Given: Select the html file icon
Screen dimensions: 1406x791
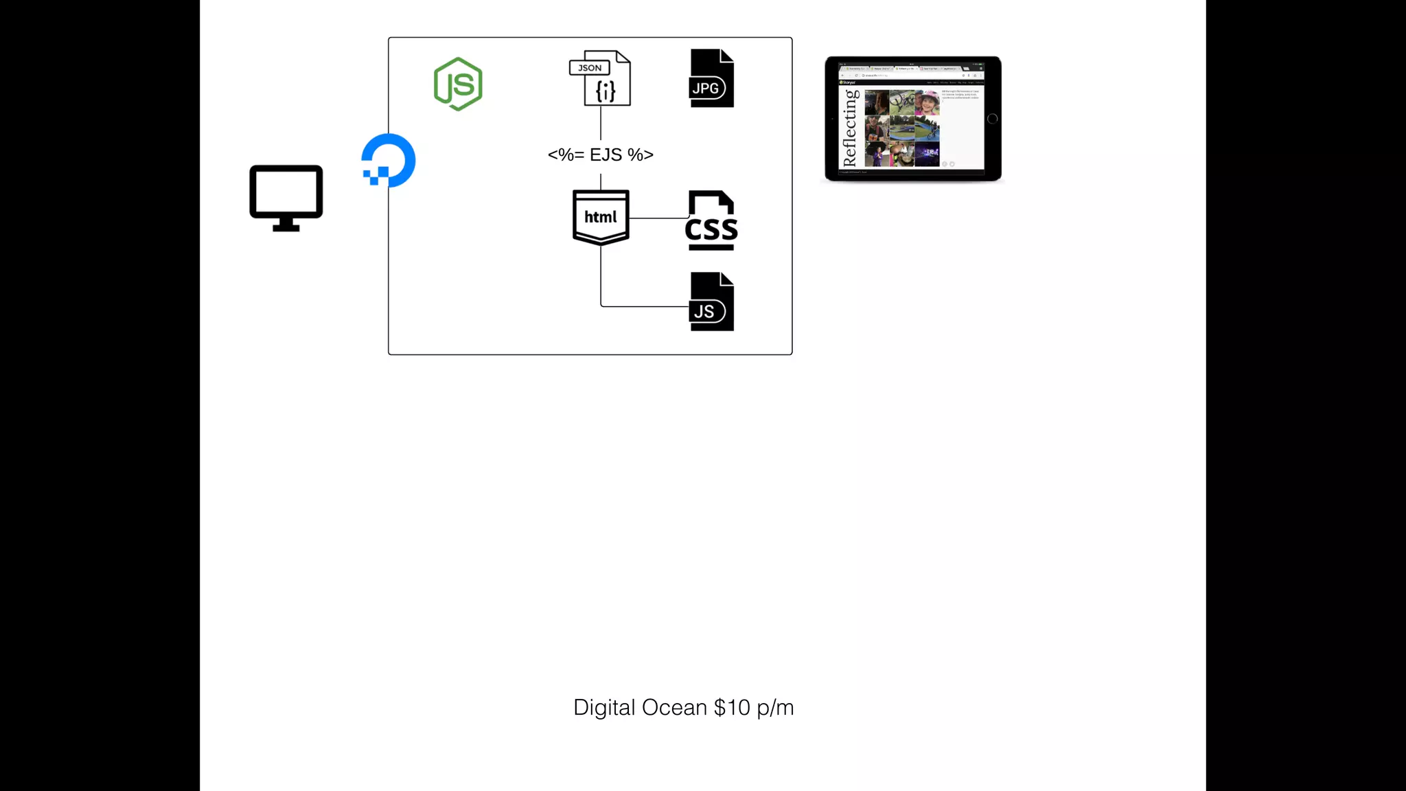Looking at the screenshot, I should pyautogui.click(x=601, y=218).
